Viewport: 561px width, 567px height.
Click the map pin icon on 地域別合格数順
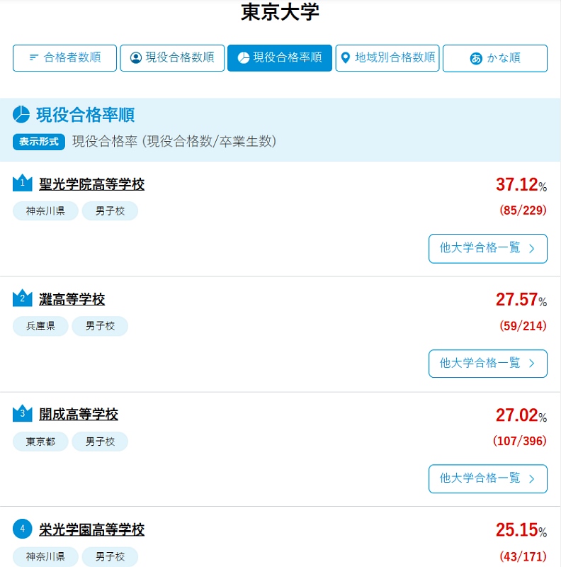click(346, 57)
